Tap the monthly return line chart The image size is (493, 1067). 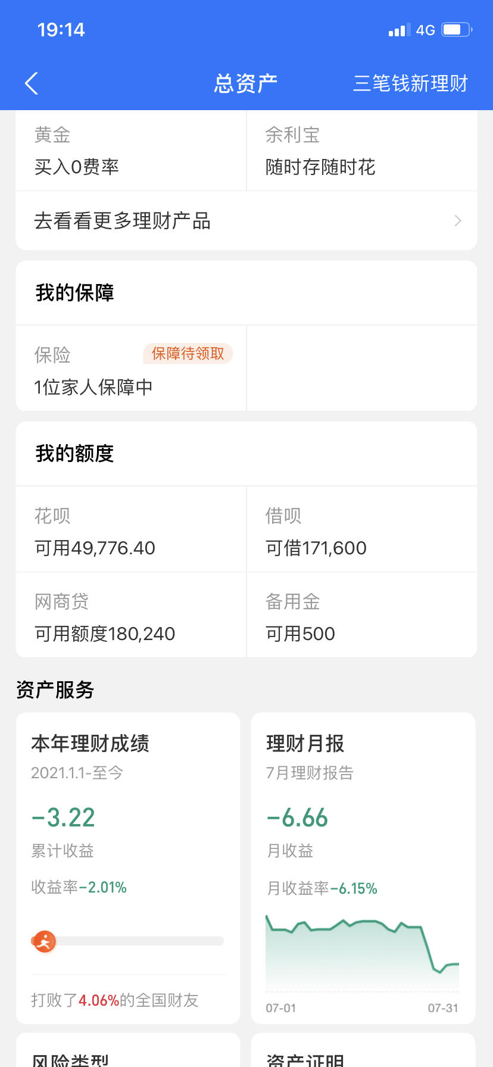362,953
